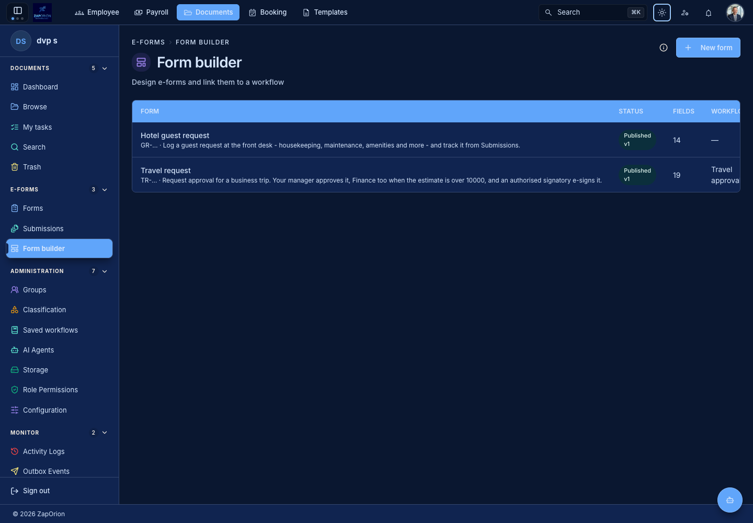Open Configuration settings
The width and height of the screenshot is (753, 523).
coord(59,410)
